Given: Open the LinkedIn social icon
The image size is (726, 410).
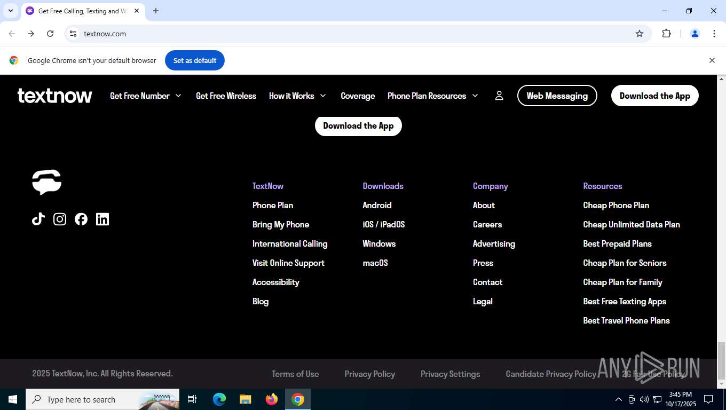Looking at the screenshot, I should (x=102, y=219).
